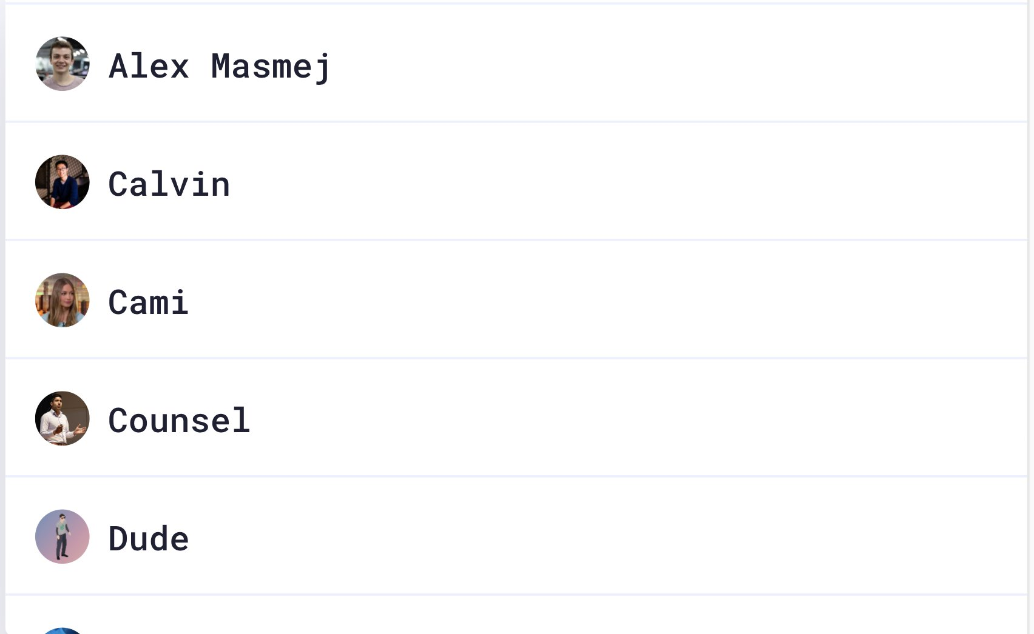Click the Counsel avatar image
Viewport: 1034px width, 634px height.
[63, 418]
